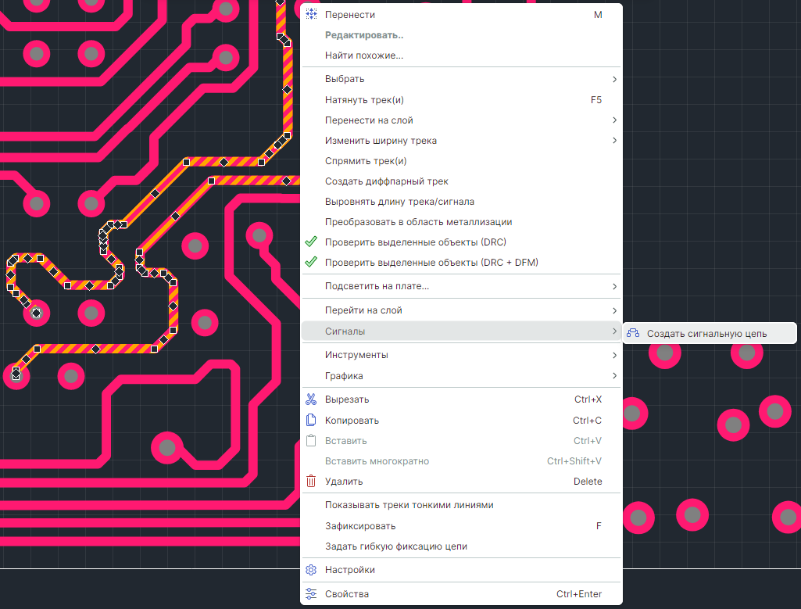The image size is (801, 609).
Task: Expand Изменить ширину трека submenu arrow
Action: pyautogui.click(x=614, y=141)
